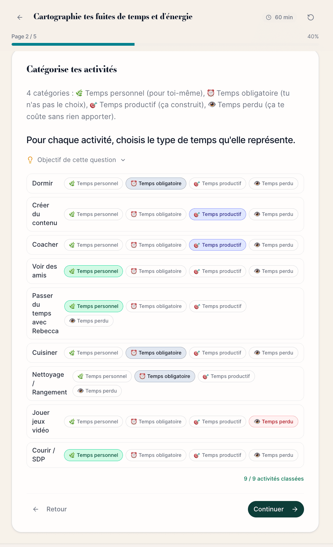Click the reset circular-arrow icon
The height and width of the screenshot is (547, 333).
[x=310, y=17]
